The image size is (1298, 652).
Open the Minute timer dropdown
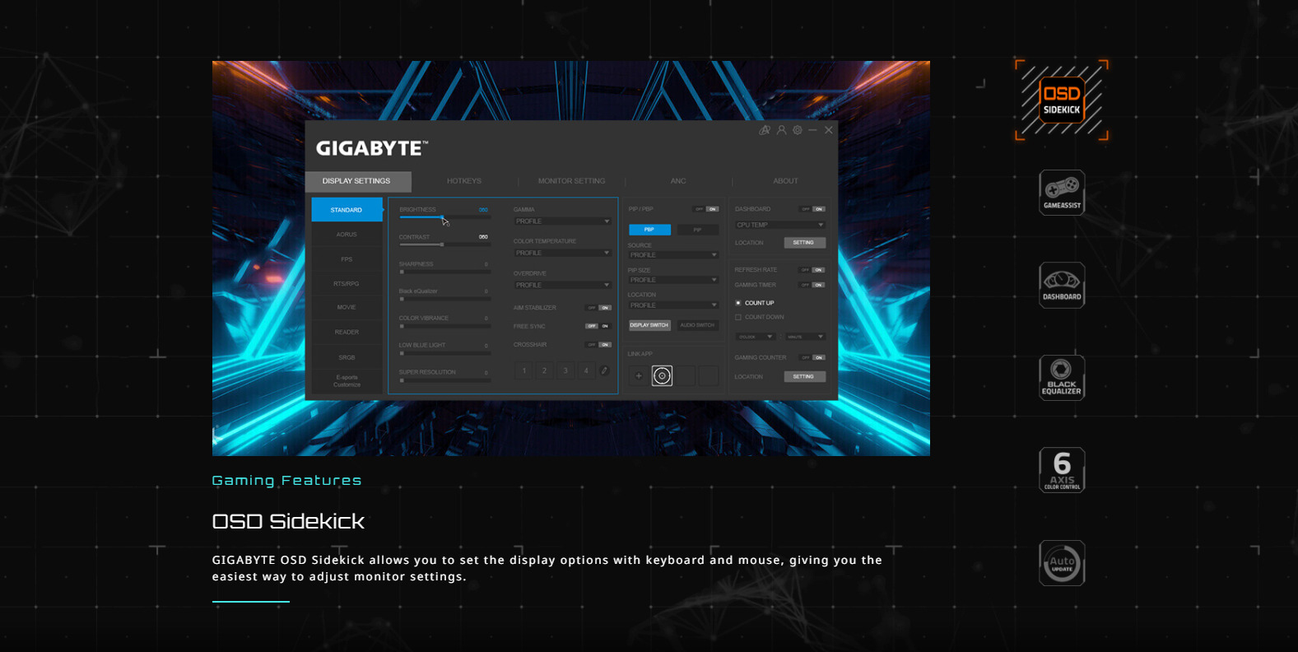(805, 337)
